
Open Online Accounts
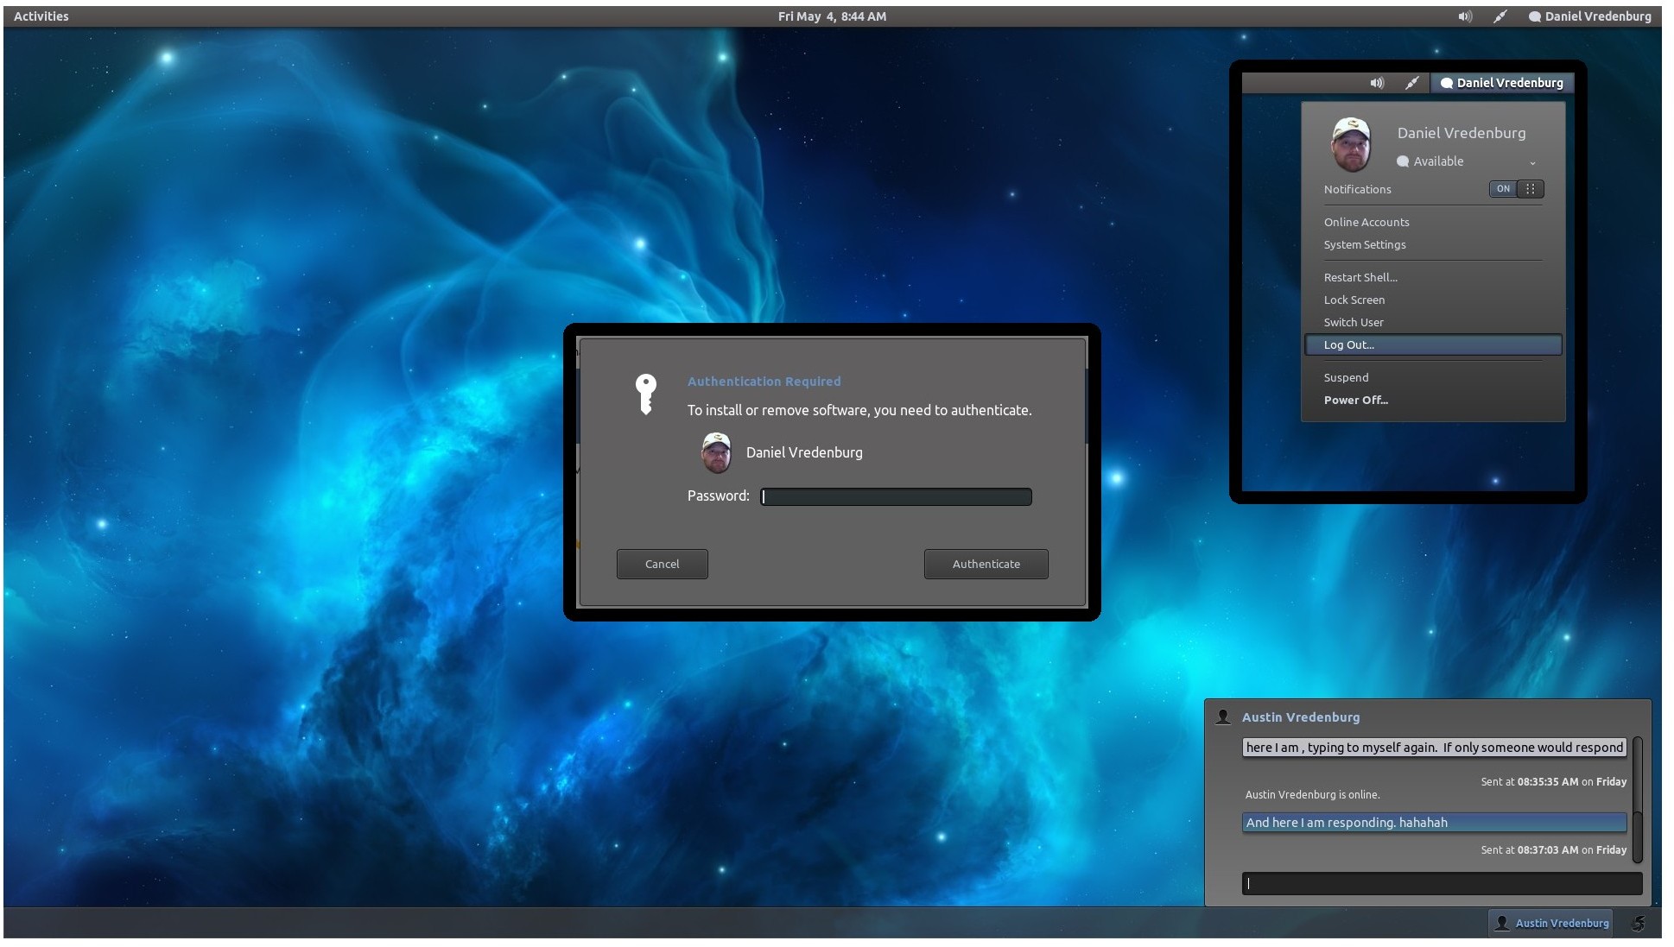(1366, 222)
